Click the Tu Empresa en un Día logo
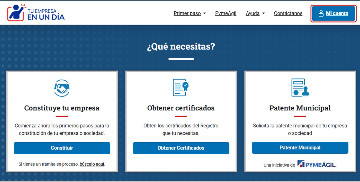 (36, 13)
